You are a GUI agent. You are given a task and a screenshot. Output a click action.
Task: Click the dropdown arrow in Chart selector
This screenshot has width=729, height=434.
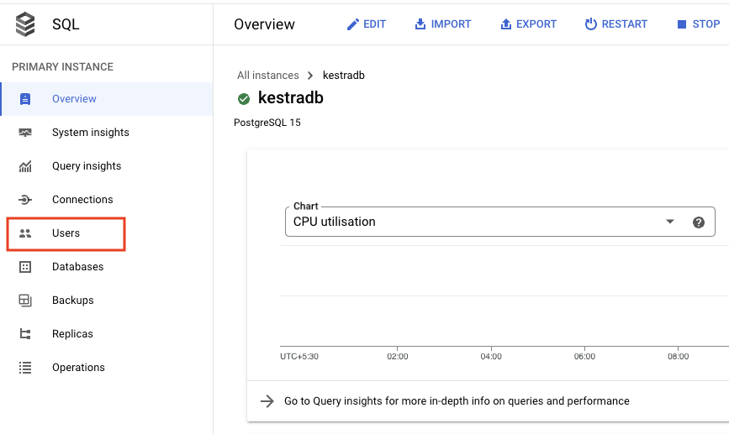click(x=670, y=222)
